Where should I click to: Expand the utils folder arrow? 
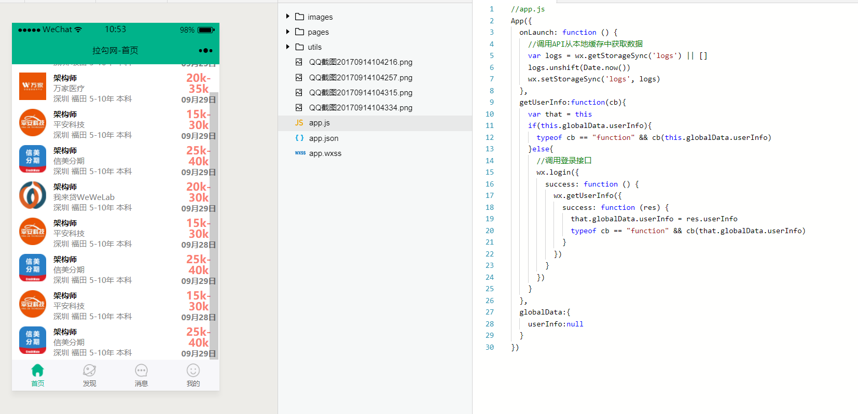[x=288, y=47]
